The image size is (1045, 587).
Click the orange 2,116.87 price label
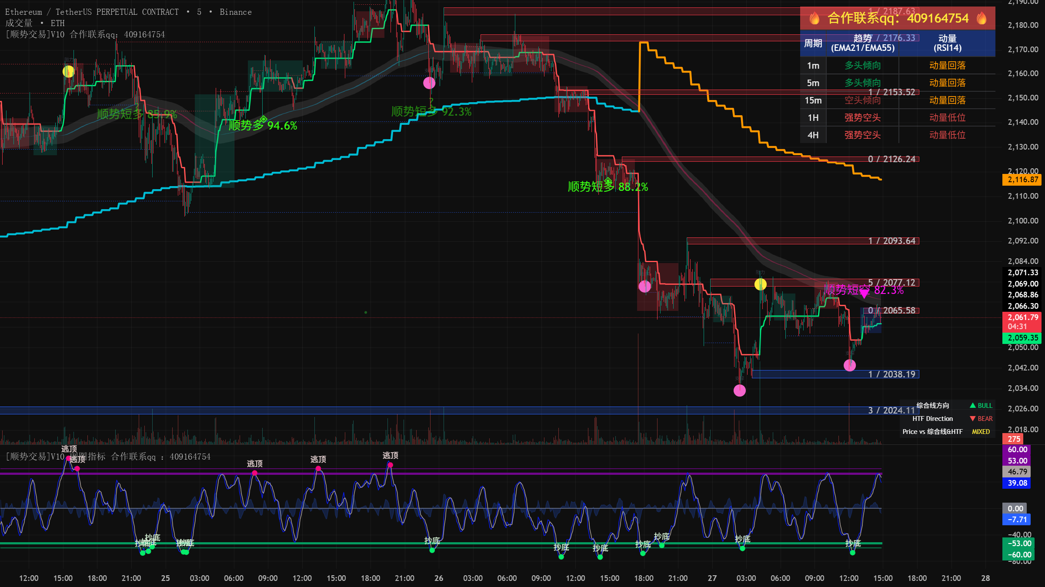1022,180
